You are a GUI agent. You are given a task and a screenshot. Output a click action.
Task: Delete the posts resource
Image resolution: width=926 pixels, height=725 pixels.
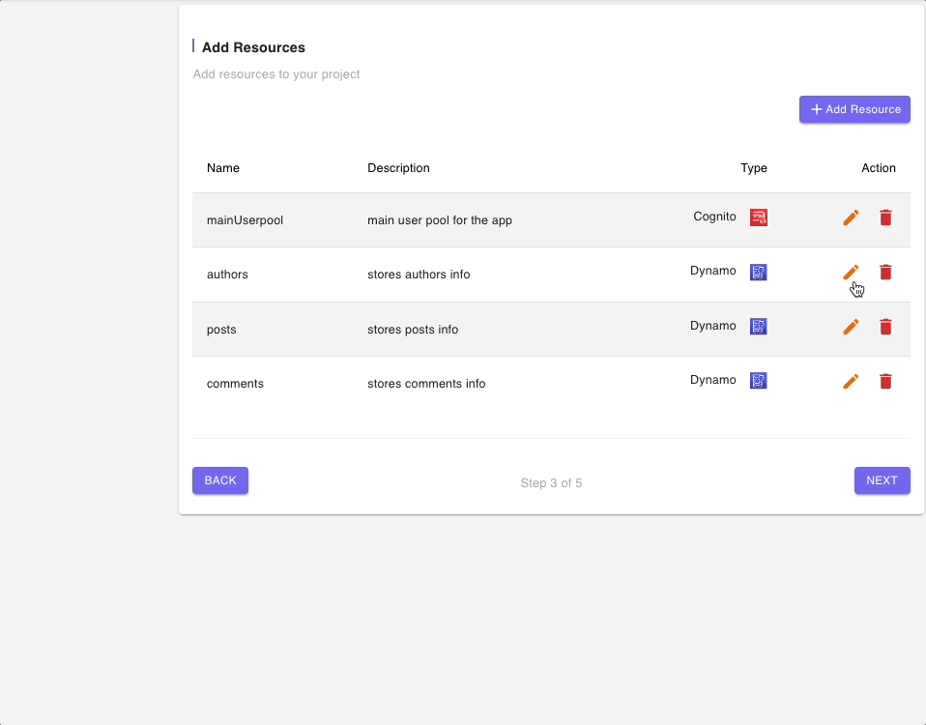(x=885, y=327)
